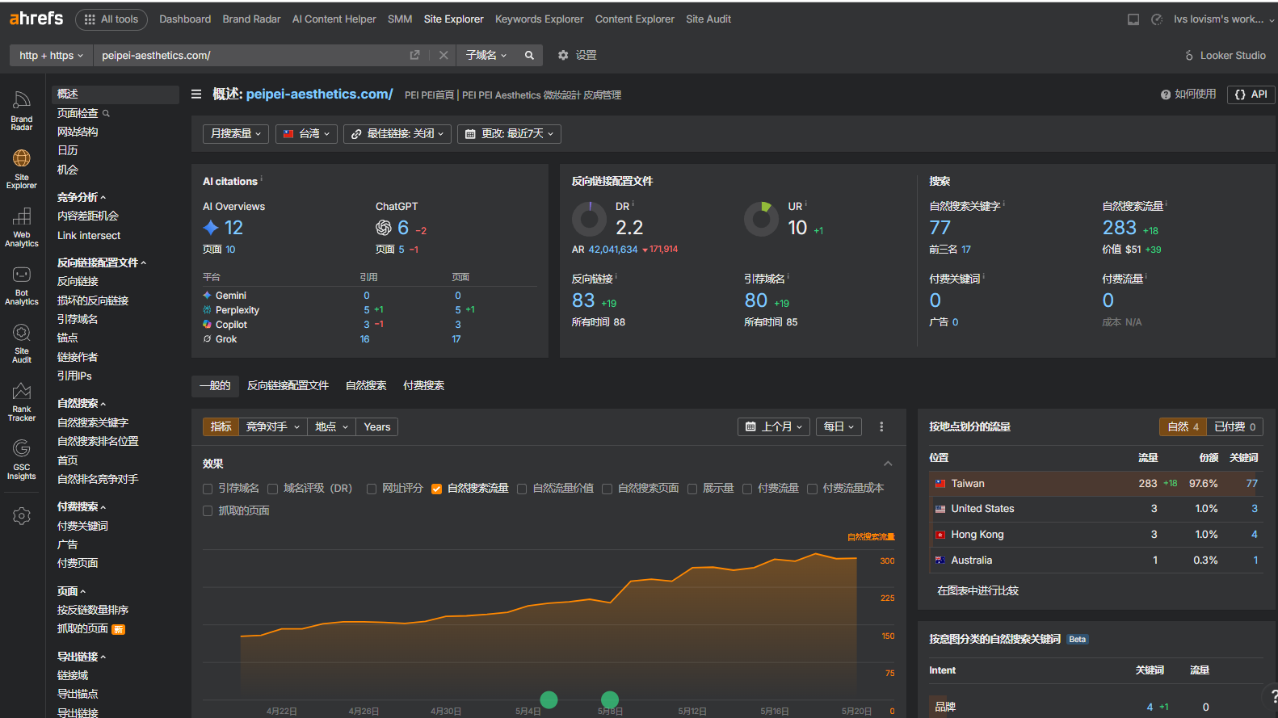
Task: Open Looker Studio
Action: coord(1225,55)
